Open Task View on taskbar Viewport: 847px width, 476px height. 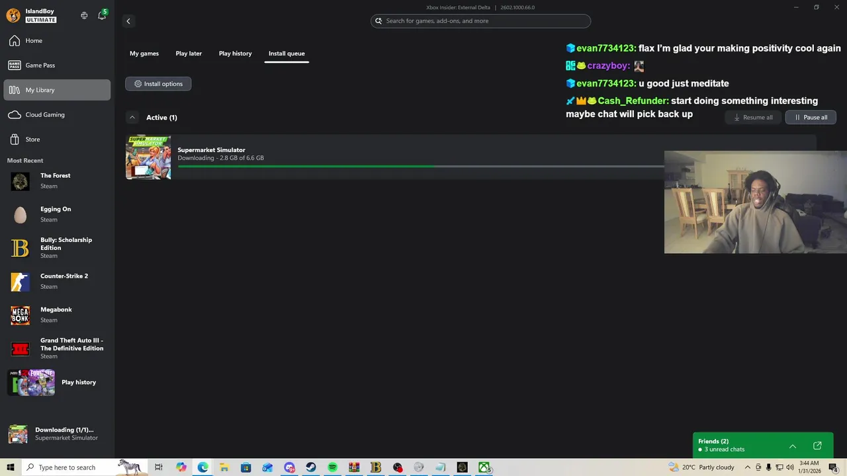(159, 467)
